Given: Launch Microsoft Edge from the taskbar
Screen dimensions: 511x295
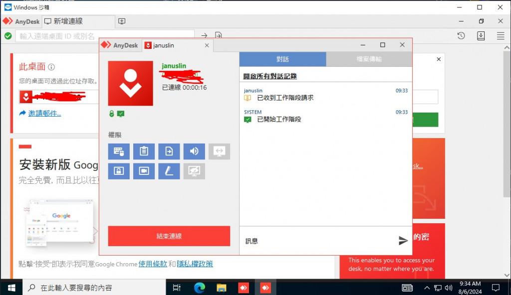Looking at the screenshot, I should [199, 288].
